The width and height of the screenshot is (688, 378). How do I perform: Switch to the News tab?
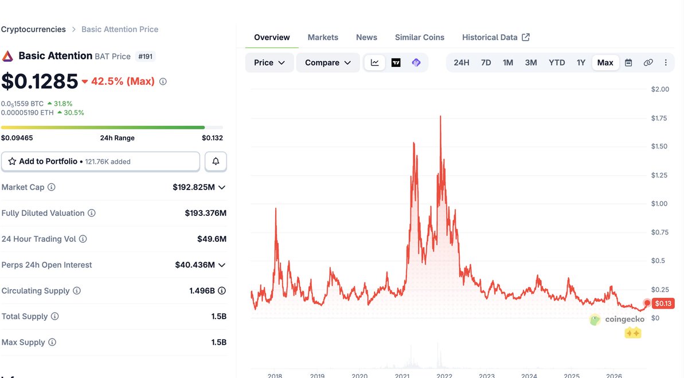pos(366,37)
